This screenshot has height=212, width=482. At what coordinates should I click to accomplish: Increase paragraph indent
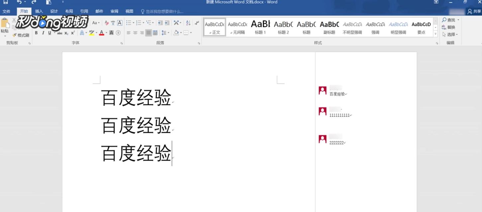click(167, 23)
